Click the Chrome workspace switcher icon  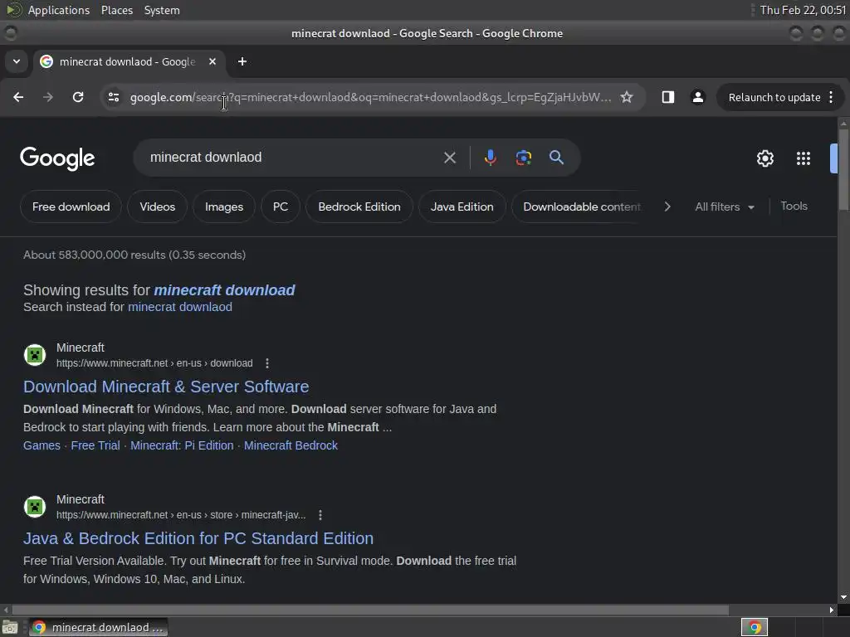[755, 627]
